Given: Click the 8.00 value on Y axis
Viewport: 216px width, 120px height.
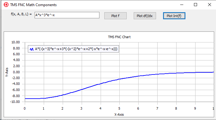Looking at the screenshot, I should click(x=16, y=48).
